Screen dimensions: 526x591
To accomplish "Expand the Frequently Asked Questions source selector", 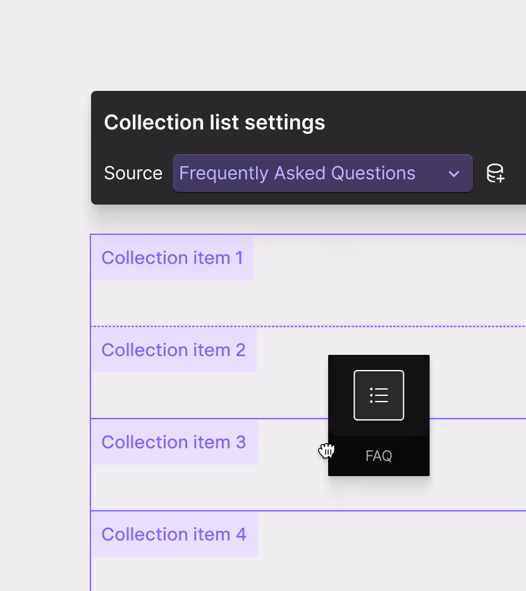I will pos(322,173).
